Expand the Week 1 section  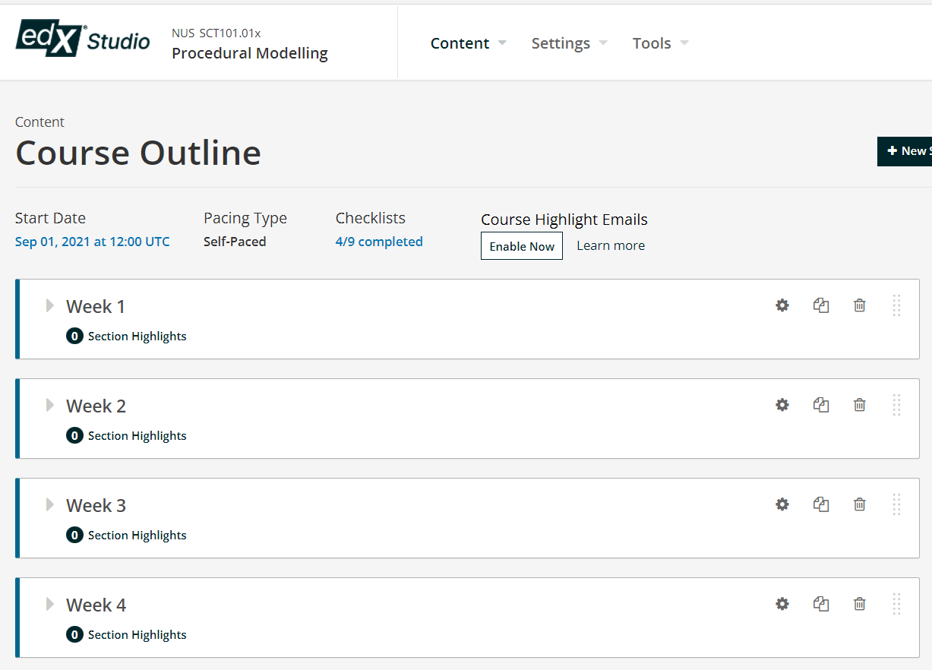[50, 305]
